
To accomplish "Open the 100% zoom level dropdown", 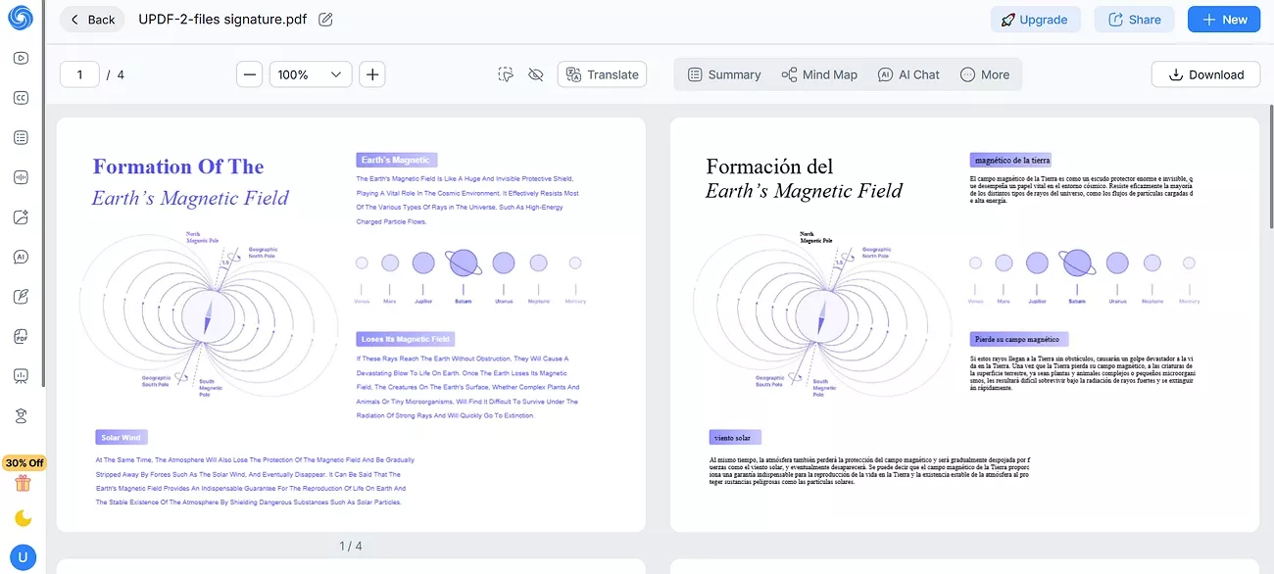I will tap(311, 74).
